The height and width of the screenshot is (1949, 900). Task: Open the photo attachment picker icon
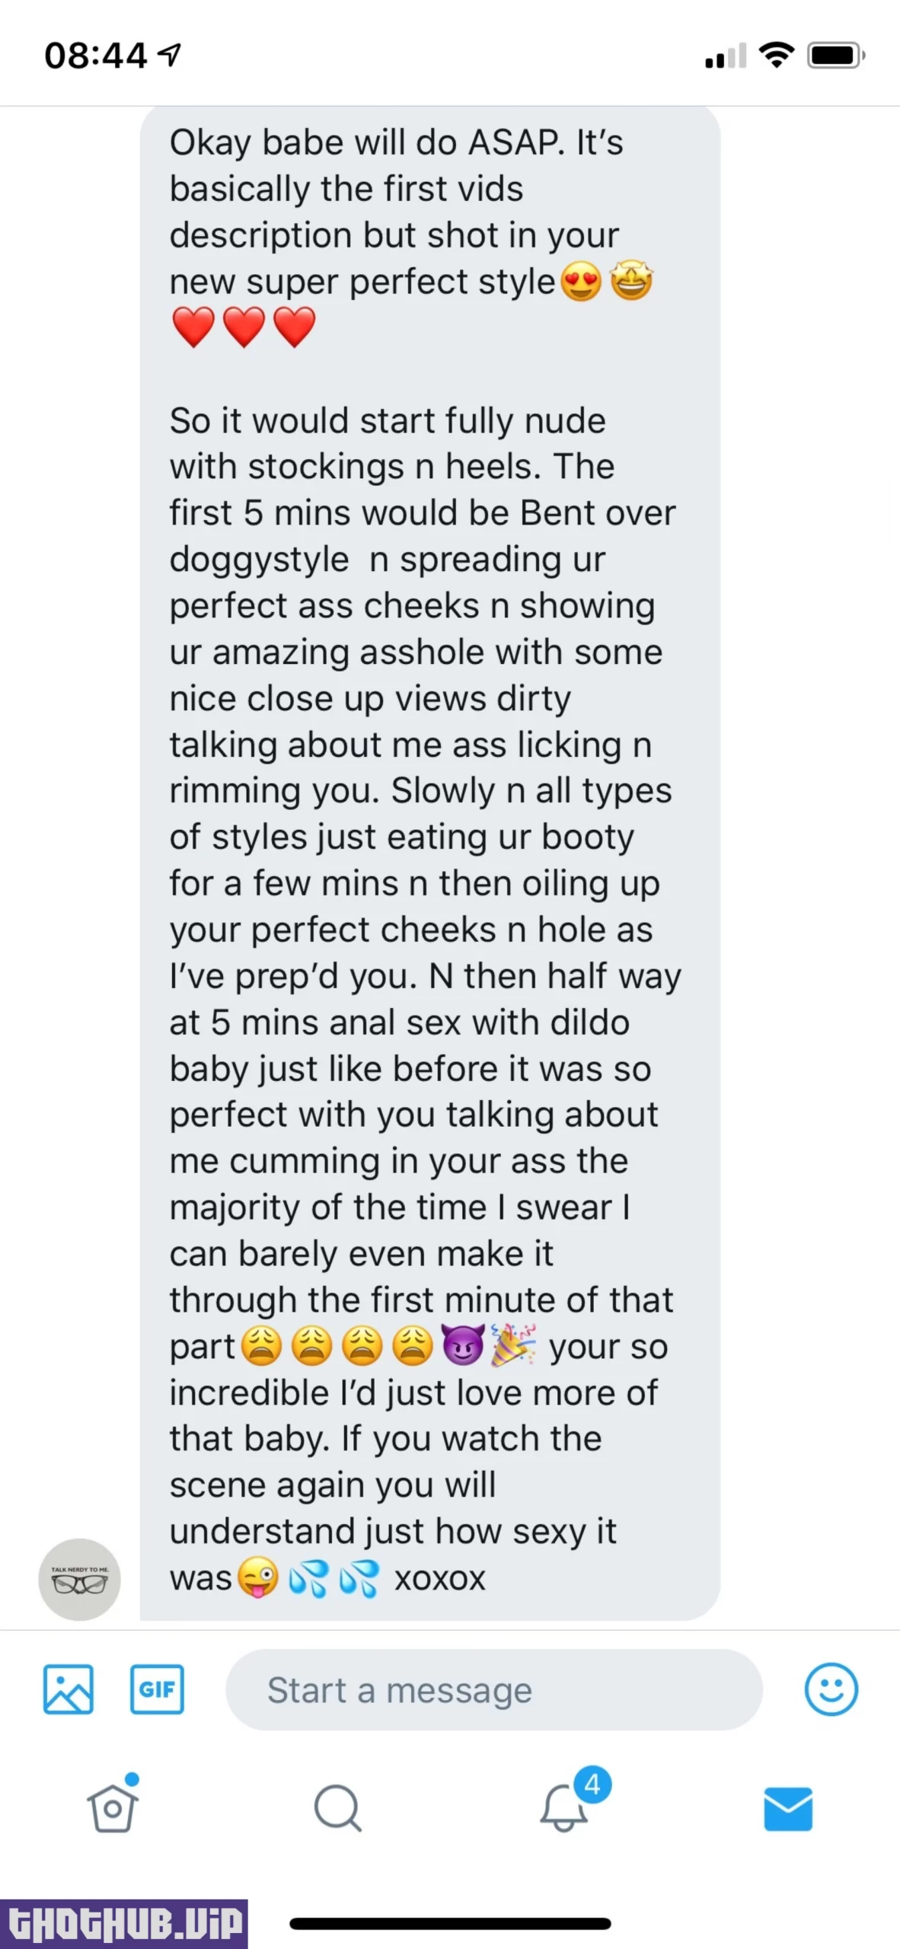(x=69, y=1689)
